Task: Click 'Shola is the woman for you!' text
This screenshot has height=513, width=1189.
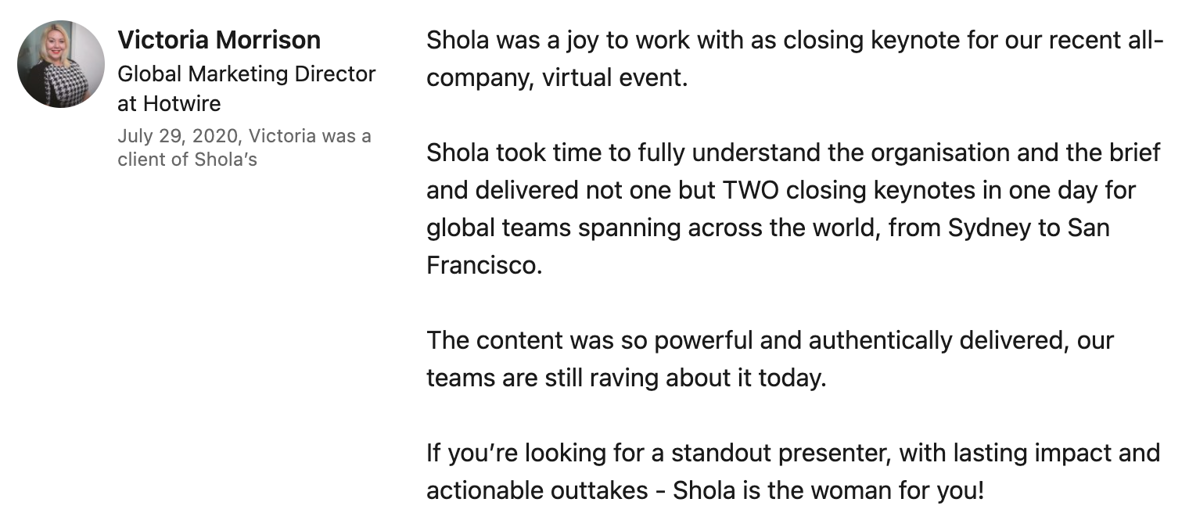Action: 828,491
